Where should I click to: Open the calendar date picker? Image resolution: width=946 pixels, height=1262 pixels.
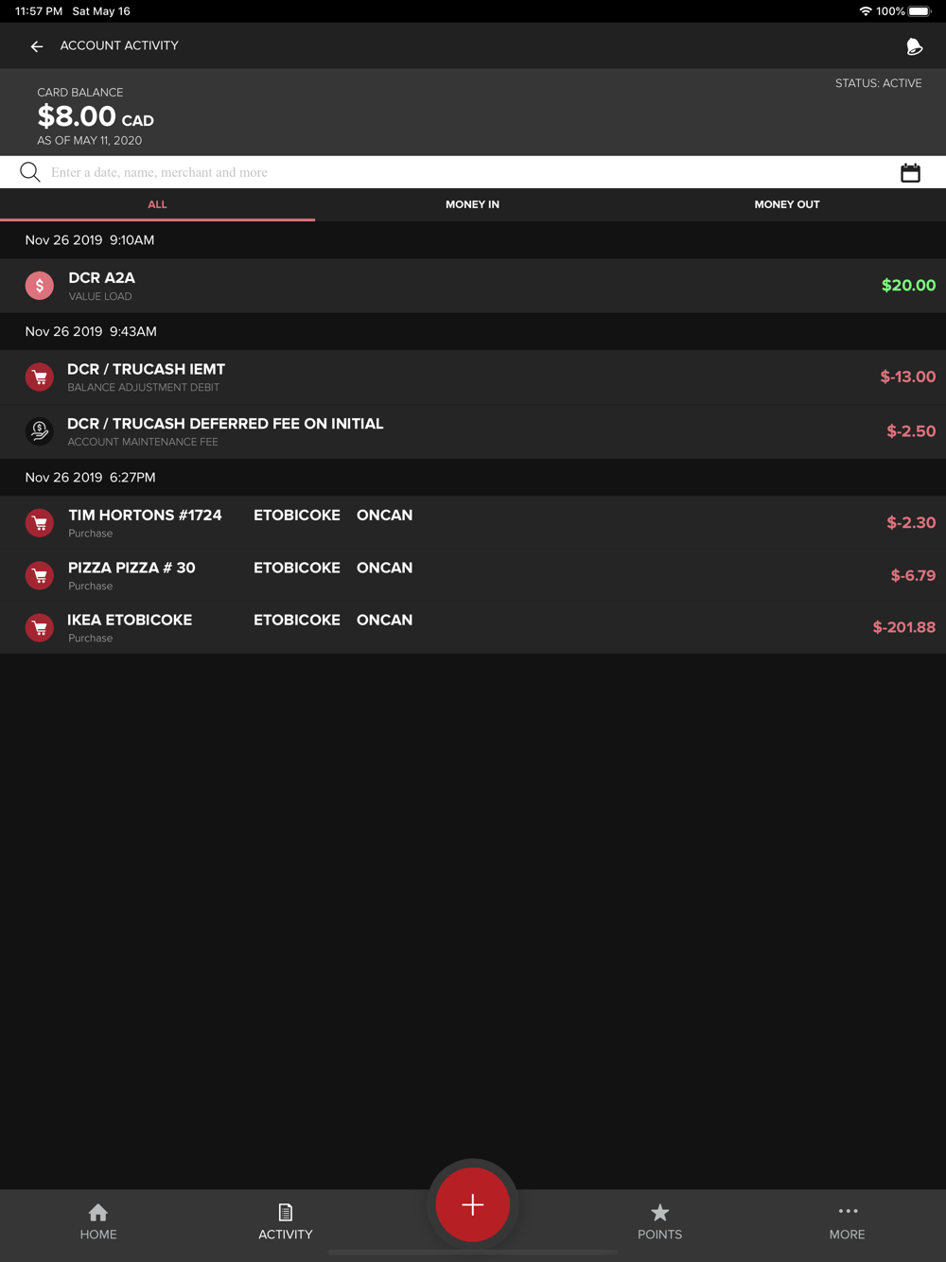coord(910,173)
